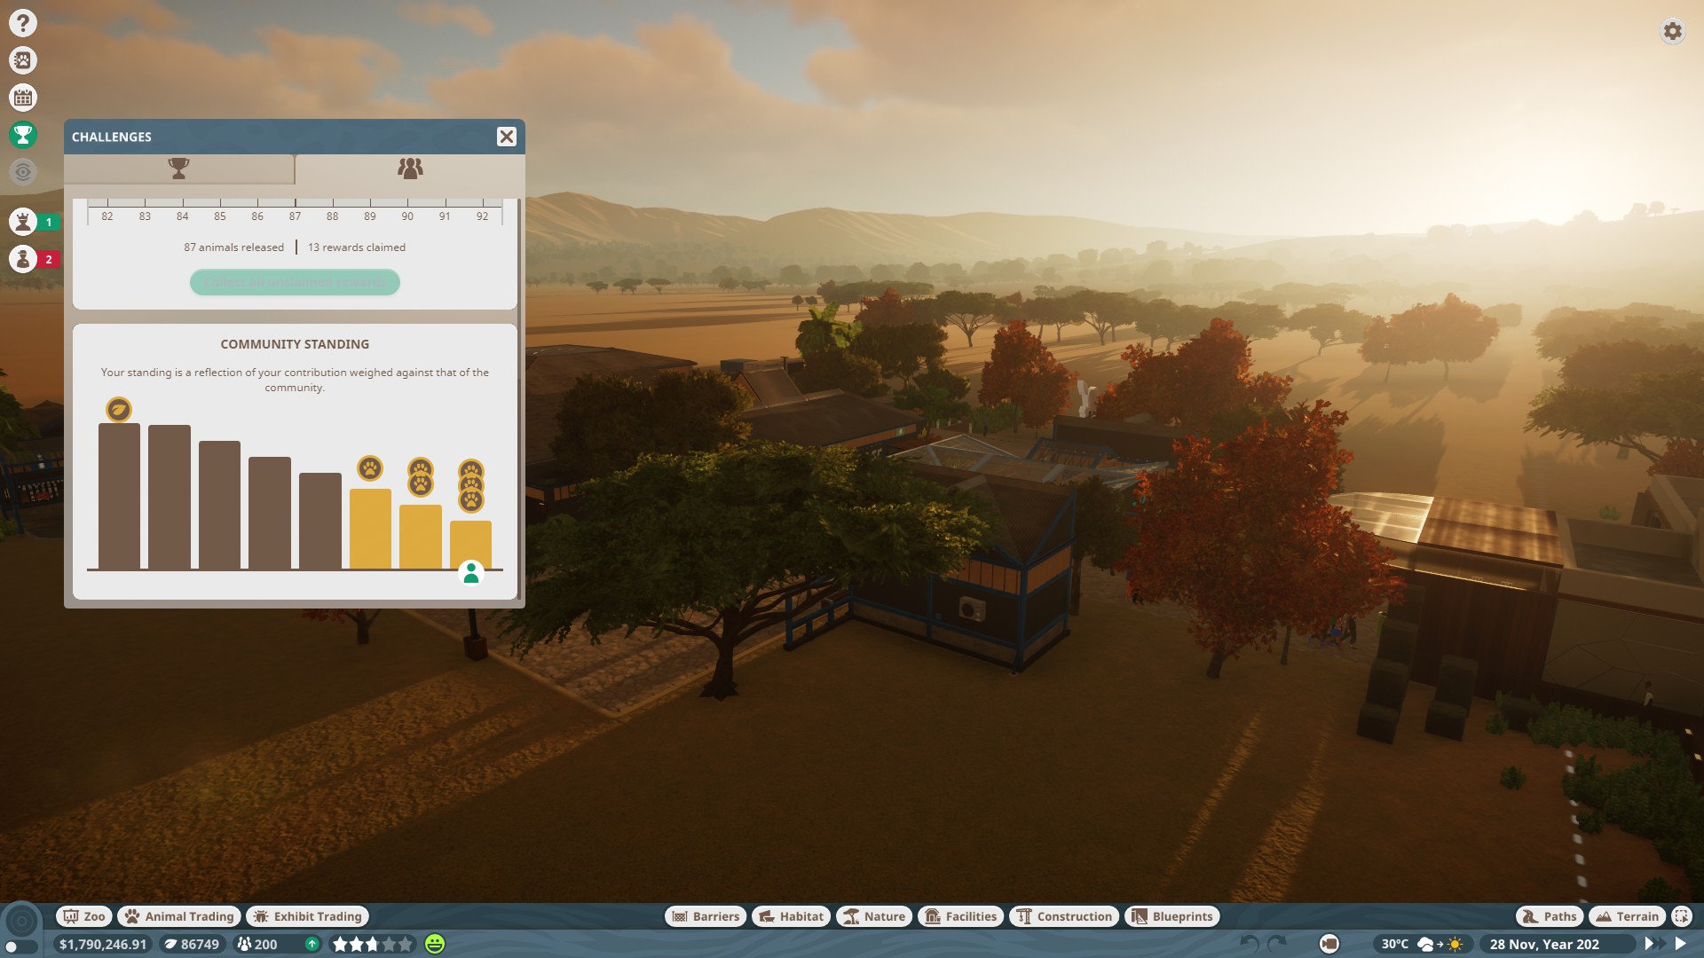Viewport: 1704px width, 958px height.
Task: Click the guest count 200 indicator
Action: (257, 944)
